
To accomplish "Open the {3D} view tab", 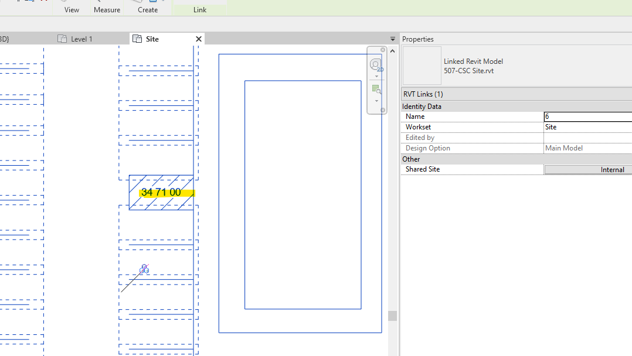I will [x=5, y=38].
